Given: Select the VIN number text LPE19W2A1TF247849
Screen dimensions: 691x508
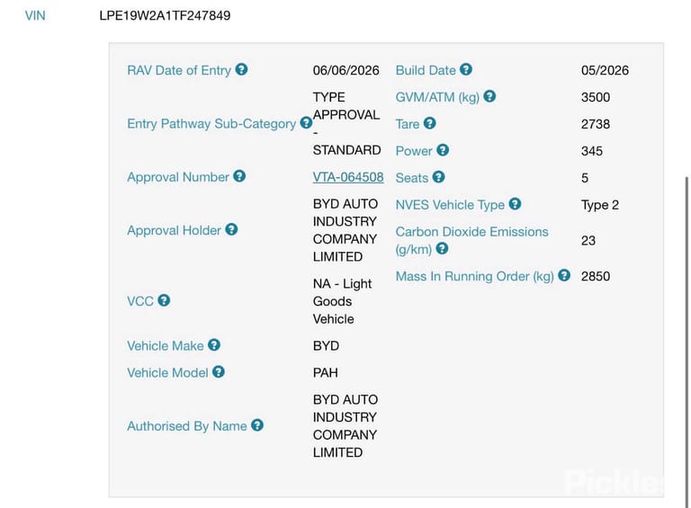Looking at the screenshot, I should point(165,15).
